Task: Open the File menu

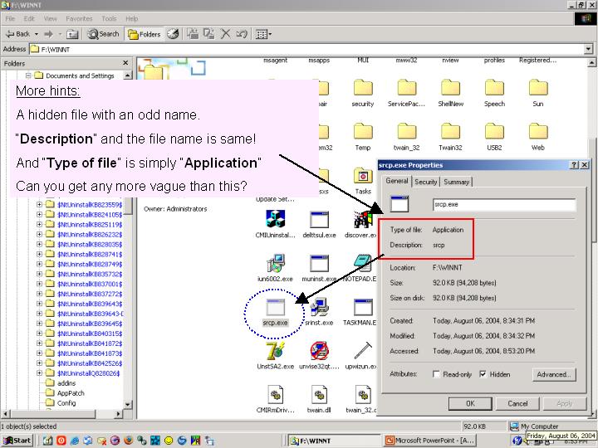Action: pos(10,18)
